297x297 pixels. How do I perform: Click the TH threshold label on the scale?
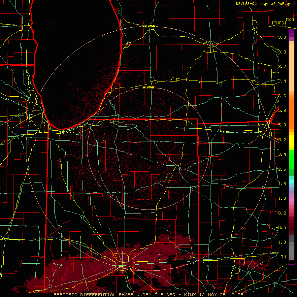283,257
